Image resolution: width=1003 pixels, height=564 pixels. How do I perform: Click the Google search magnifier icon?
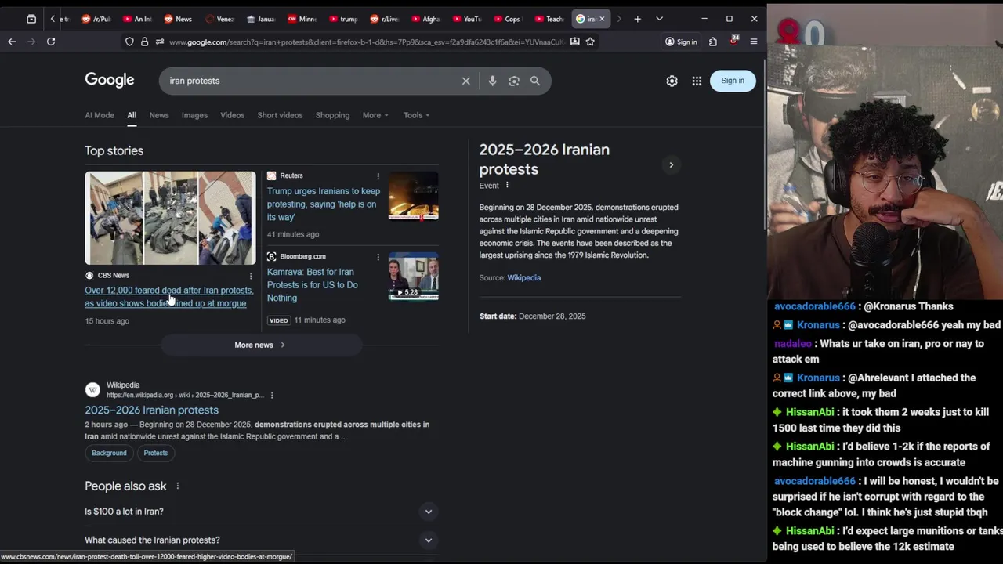tap(535, 81)
